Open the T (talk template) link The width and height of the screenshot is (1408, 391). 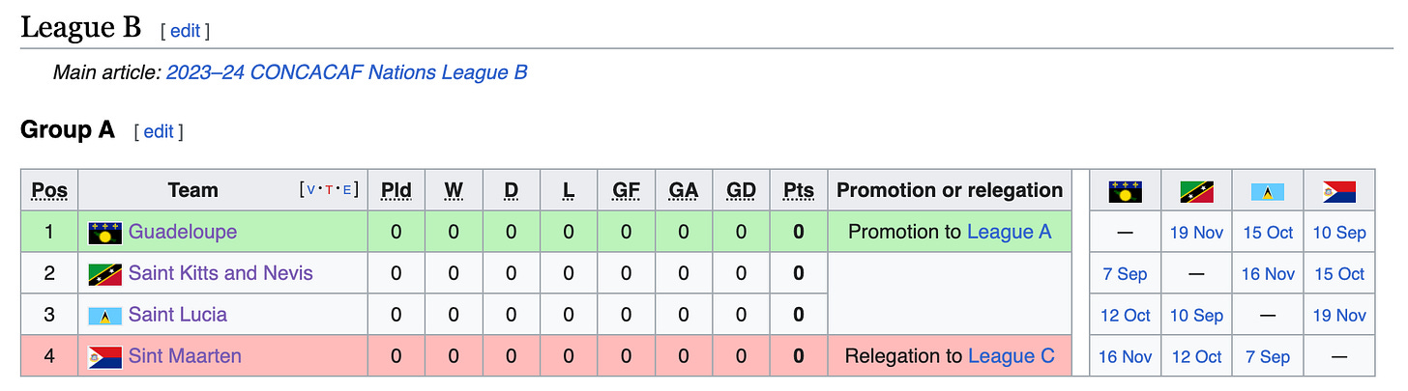(x=329, y=190)
